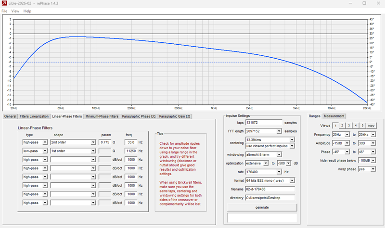Select view number 1 button

[x=335, y=126]
